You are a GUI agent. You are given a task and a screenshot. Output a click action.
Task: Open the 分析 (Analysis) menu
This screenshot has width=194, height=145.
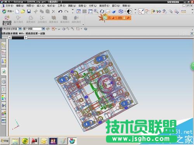click(x=93, y=6)
